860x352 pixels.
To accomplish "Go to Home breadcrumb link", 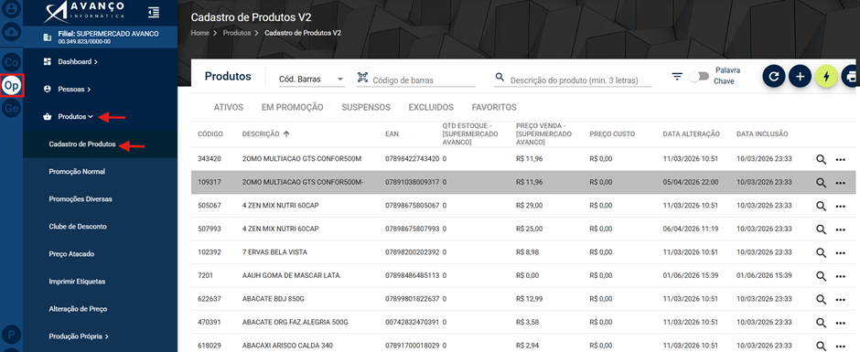I will coord(199,33).
